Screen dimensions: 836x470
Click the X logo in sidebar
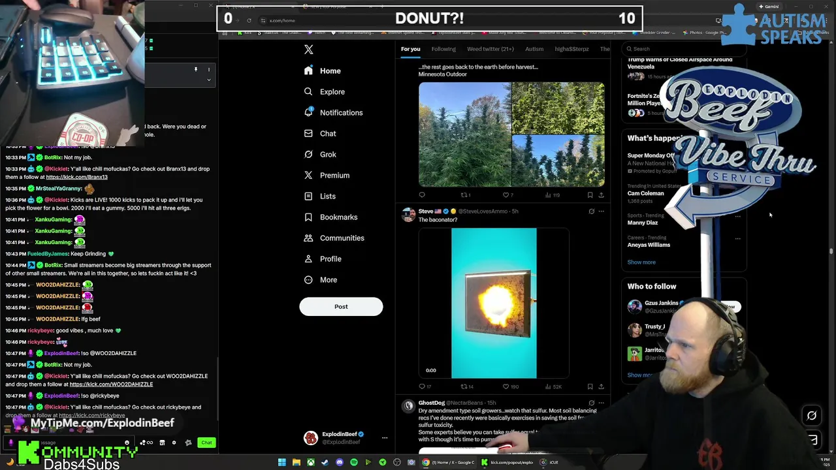pyautogui.click(x=309, y=50)
